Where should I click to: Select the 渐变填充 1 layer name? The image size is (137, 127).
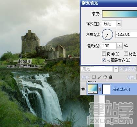[121, 89]
